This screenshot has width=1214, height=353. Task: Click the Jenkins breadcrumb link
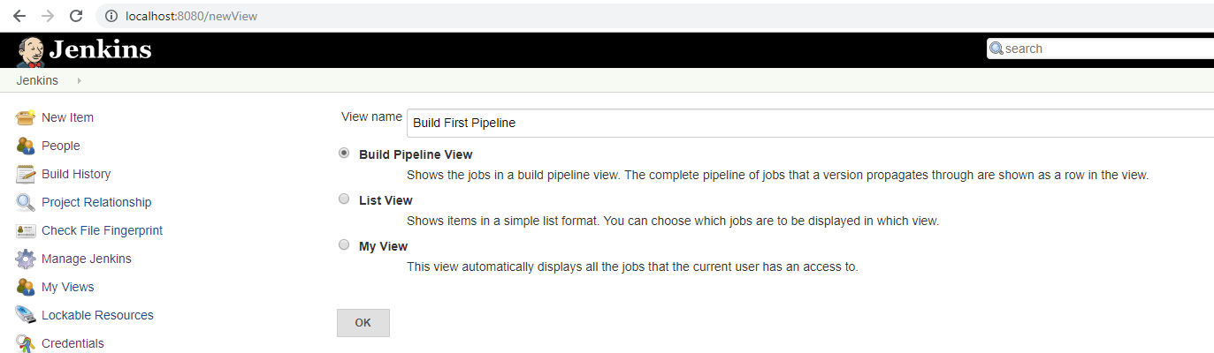37,80
